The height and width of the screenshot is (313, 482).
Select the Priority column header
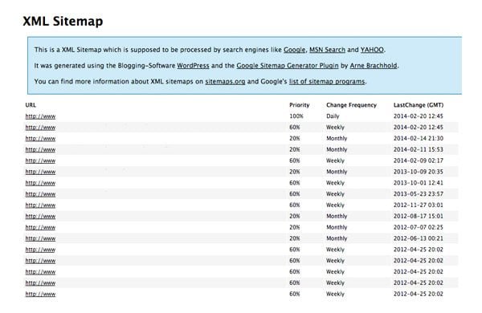point(300,105)
